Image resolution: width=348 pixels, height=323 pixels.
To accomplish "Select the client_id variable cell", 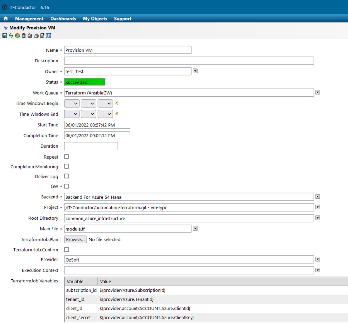I will point(81,308).
